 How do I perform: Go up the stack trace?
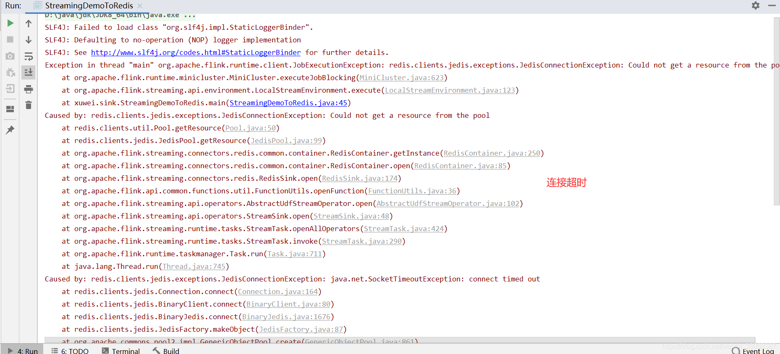29,23
